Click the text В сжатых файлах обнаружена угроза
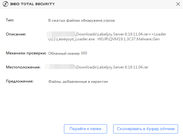 [x=82, y=20]
